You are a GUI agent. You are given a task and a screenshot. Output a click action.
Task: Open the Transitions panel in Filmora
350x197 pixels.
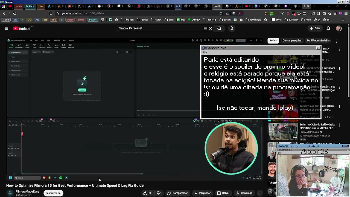(42, 46)
